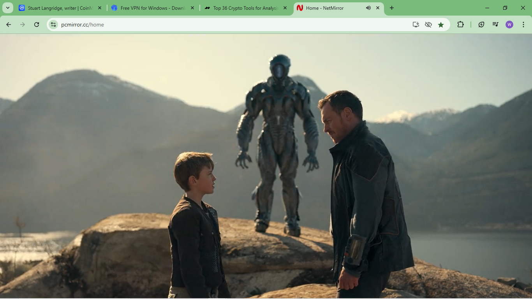Open the media controls icon

click(x=495, y=25)
